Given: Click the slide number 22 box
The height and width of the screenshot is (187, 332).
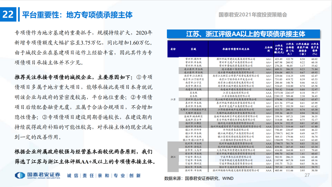Looking at the screenshot, I should tap(8, 14).
